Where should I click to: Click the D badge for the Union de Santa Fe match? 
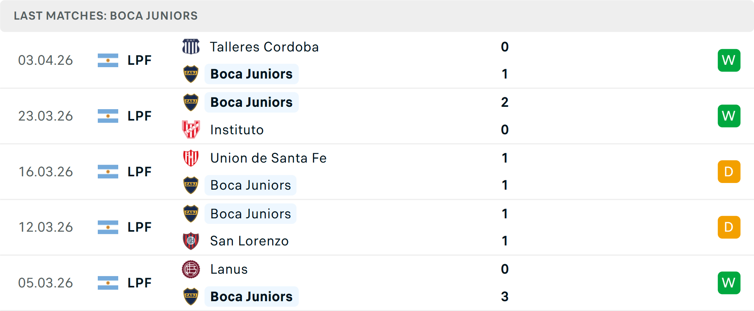(729, 171)
